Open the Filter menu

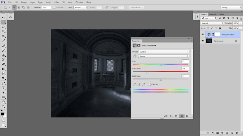click(x=57, y=2)
